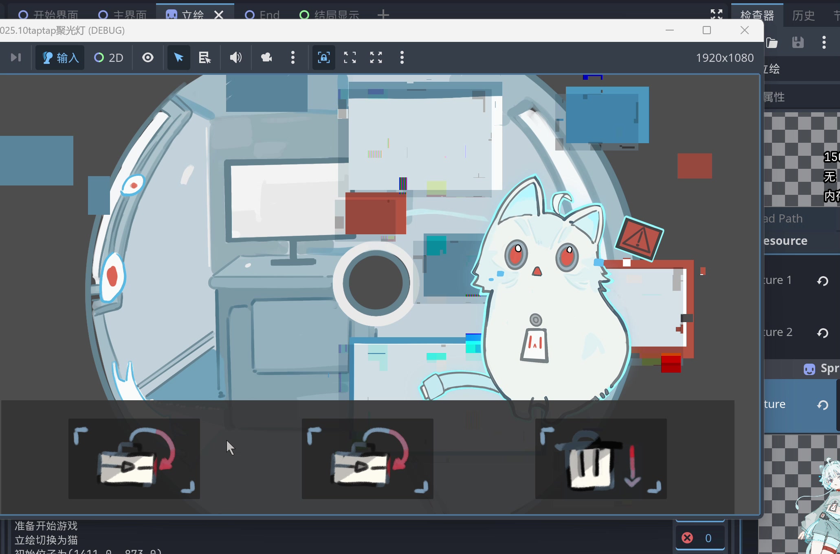840x554 pixels.
Task: Open the 历史 history panel tab
Action: point(803,15)
